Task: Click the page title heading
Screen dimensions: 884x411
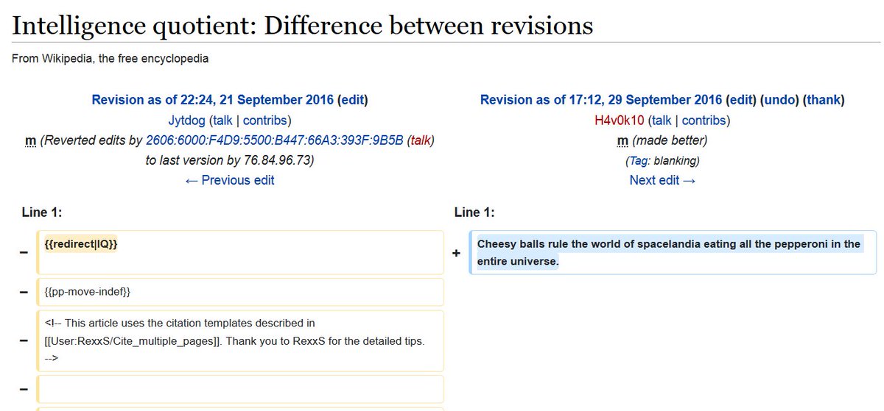Action: (303, 26)
